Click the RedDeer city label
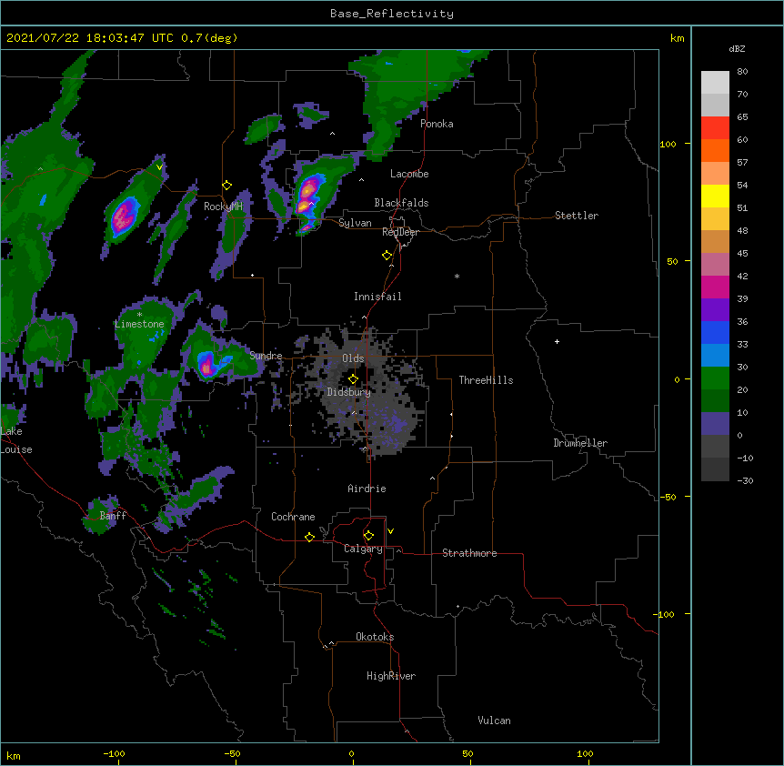This screenshot has width=784, height=766. 400,232
